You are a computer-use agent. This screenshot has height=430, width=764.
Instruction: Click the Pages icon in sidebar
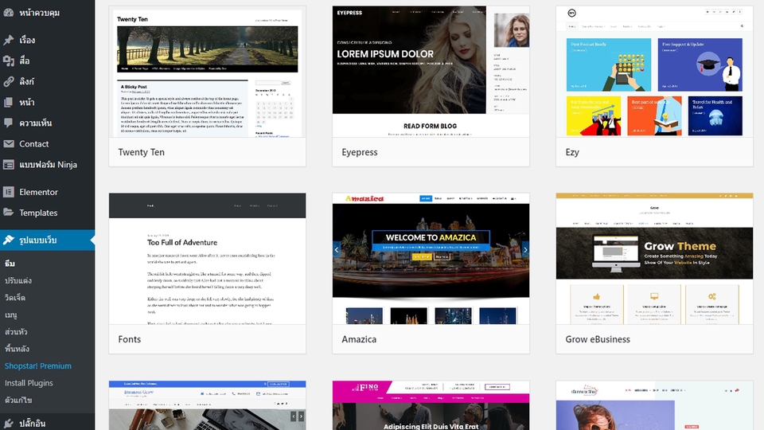tap(8, 103)
